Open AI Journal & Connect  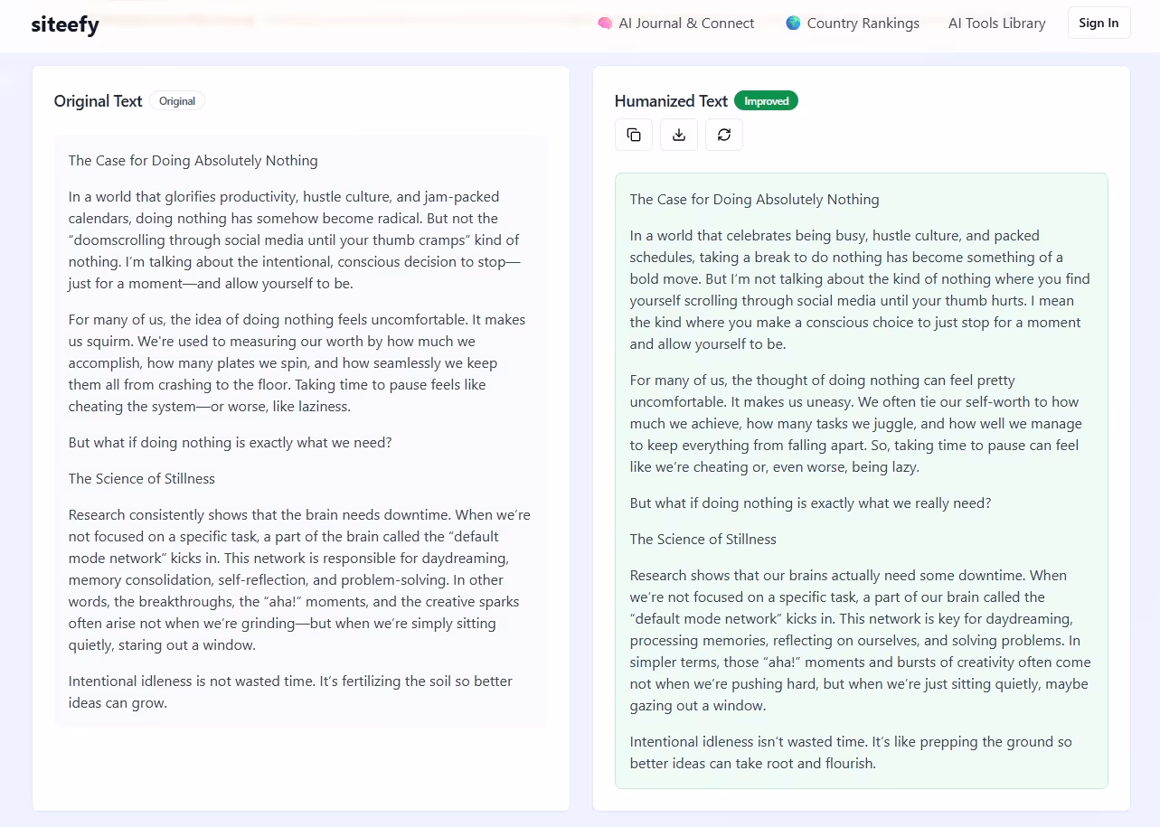(x=685, y=23)
